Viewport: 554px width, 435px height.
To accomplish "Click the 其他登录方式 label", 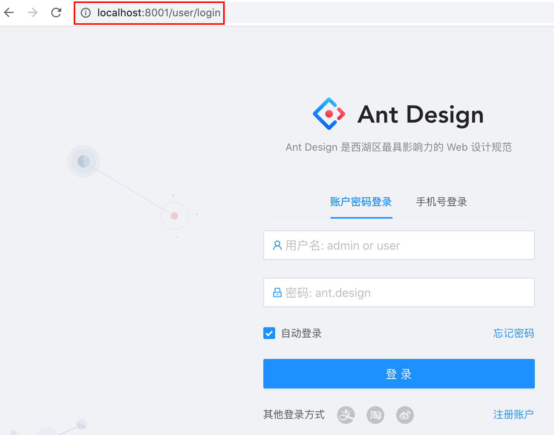I will click(294, 414).
